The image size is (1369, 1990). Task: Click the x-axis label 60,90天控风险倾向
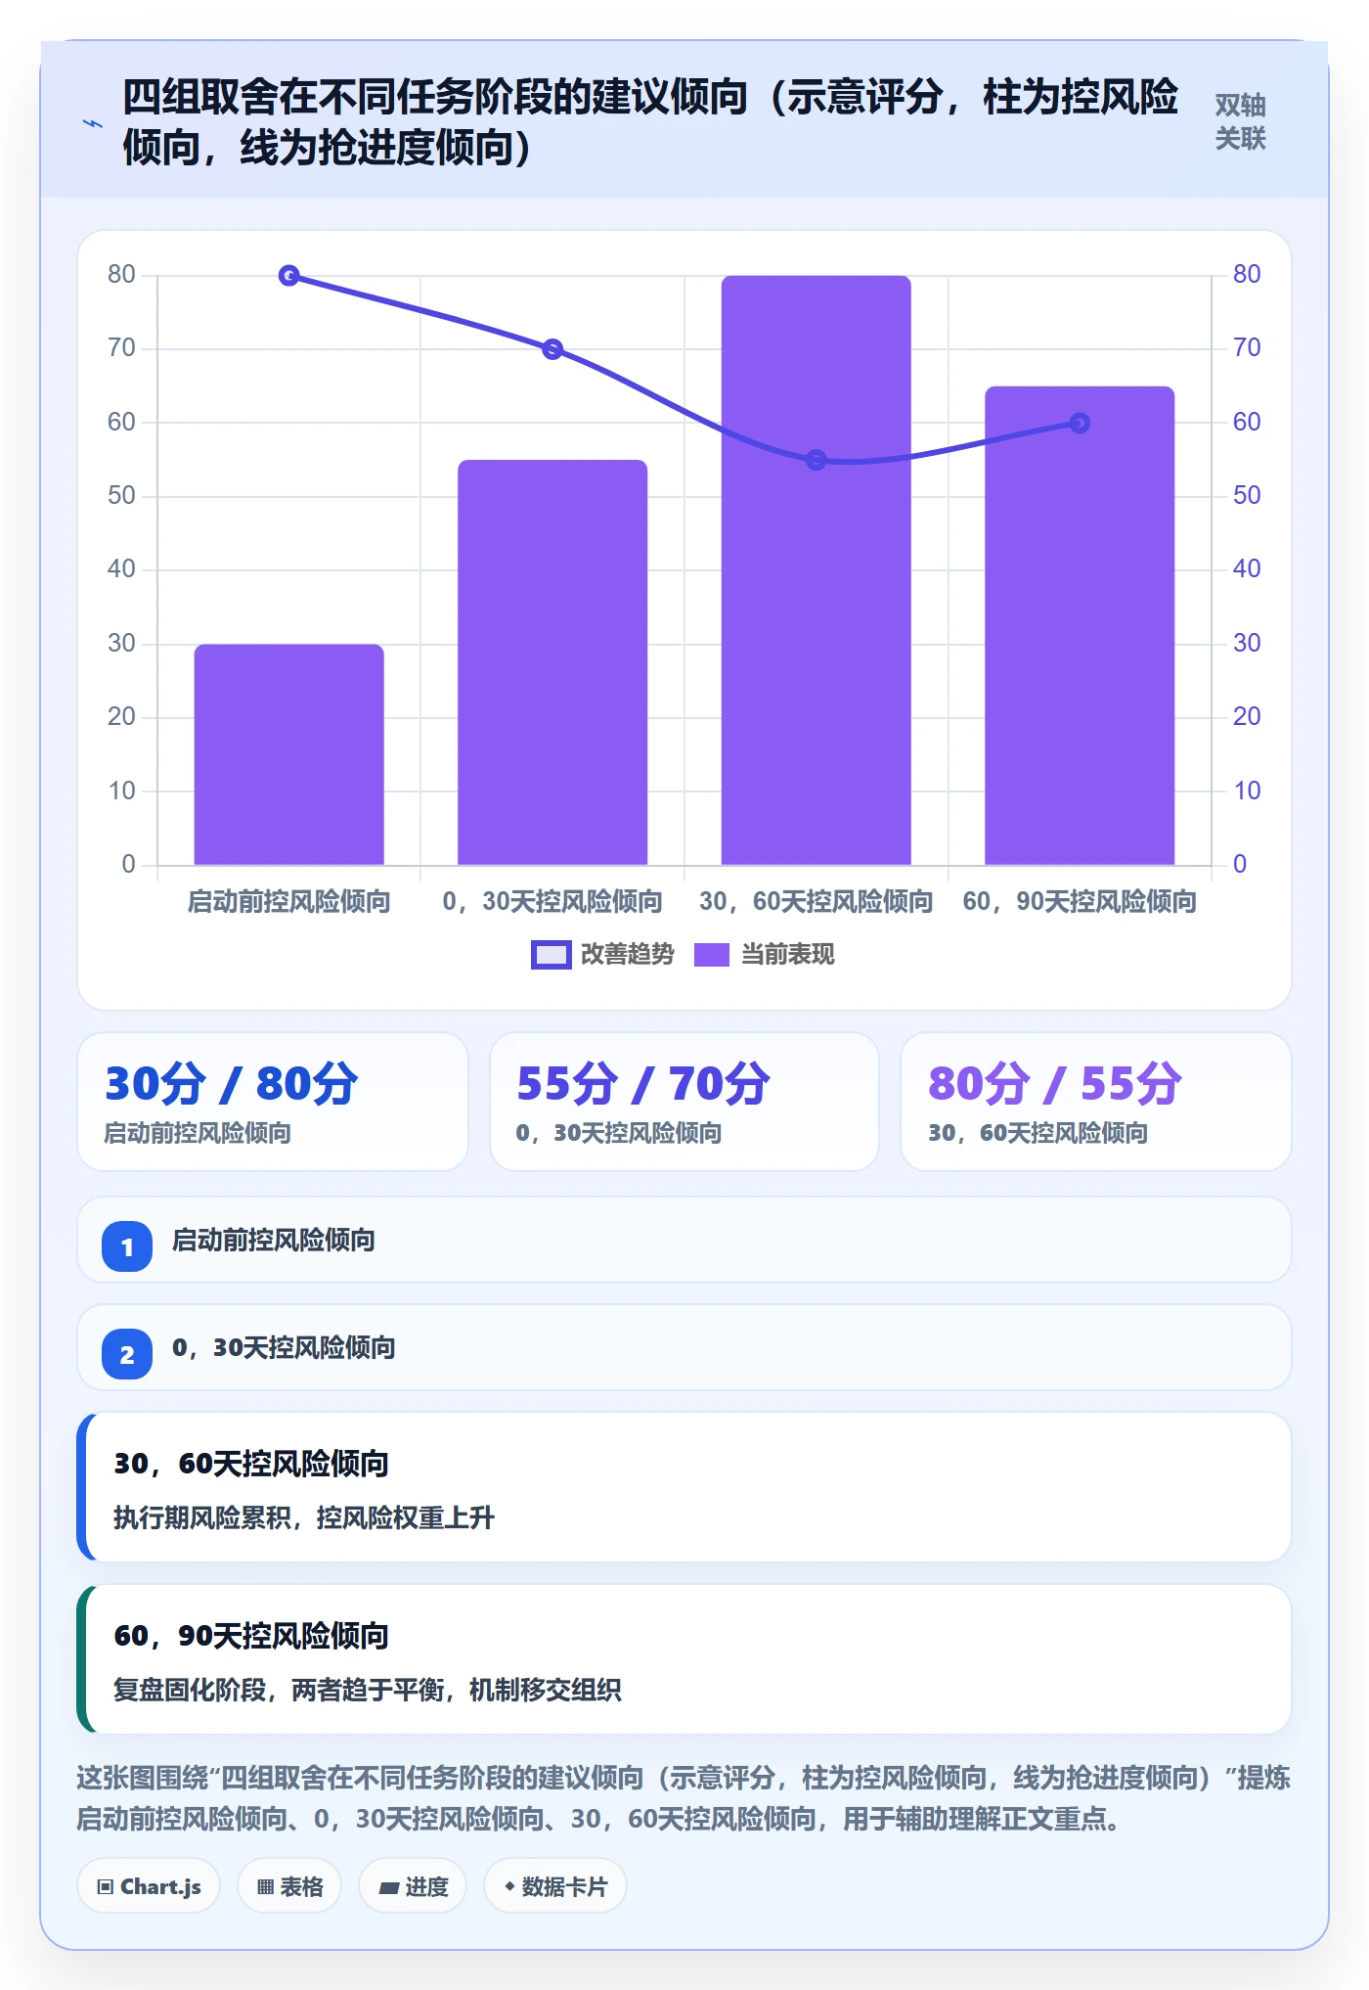pos(1080,901)
